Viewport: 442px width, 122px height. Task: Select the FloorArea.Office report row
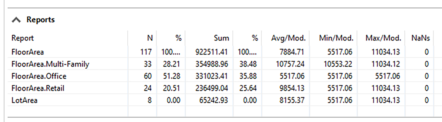click(x=39, y=76)
